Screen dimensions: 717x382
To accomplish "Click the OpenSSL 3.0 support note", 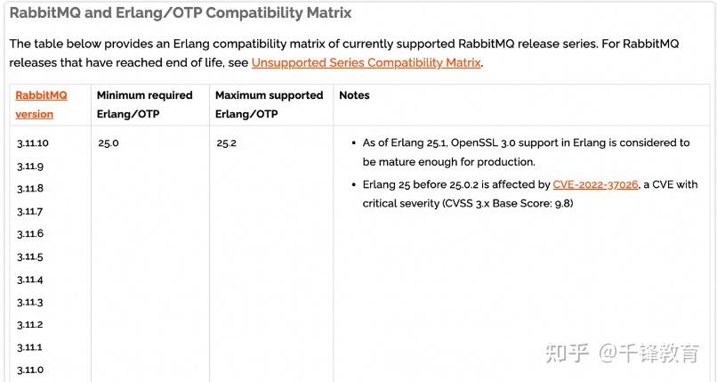I will tap(525, 152).
